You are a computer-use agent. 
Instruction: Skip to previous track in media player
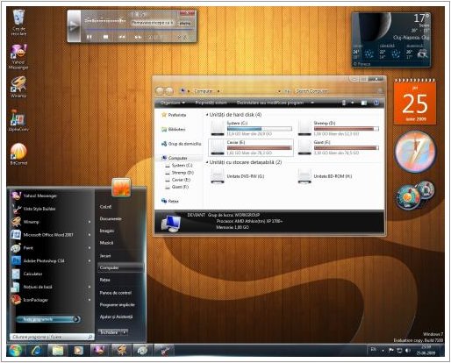click(122, 37)
